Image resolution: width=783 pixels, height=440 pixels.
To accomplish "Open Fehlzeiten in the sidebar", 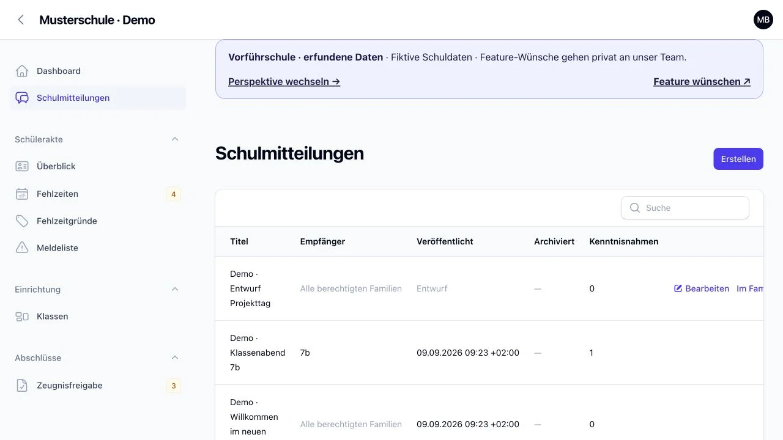I will 98,194.
